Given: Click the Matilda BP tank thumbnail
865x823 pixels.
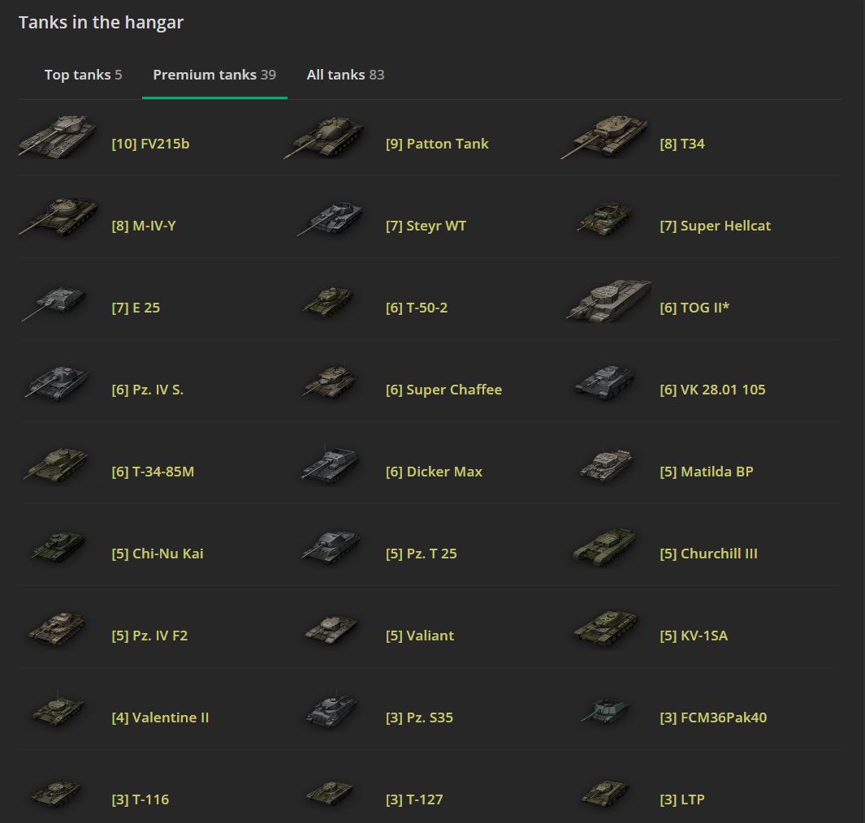Looking at the screenshot, I should [x=605, y=466].
